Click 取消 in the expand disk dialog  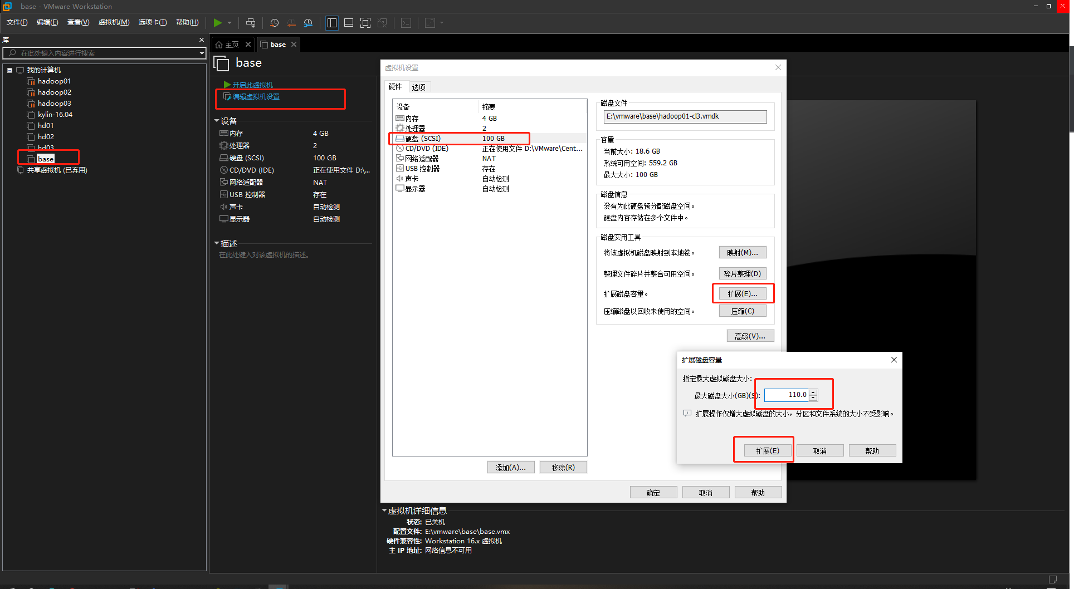pos(820,451)
